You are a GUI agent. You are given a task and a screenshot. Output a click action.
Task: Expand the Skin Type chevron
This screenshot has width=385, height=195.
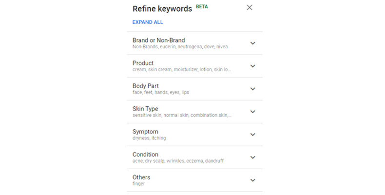click(x=252, y=112)
